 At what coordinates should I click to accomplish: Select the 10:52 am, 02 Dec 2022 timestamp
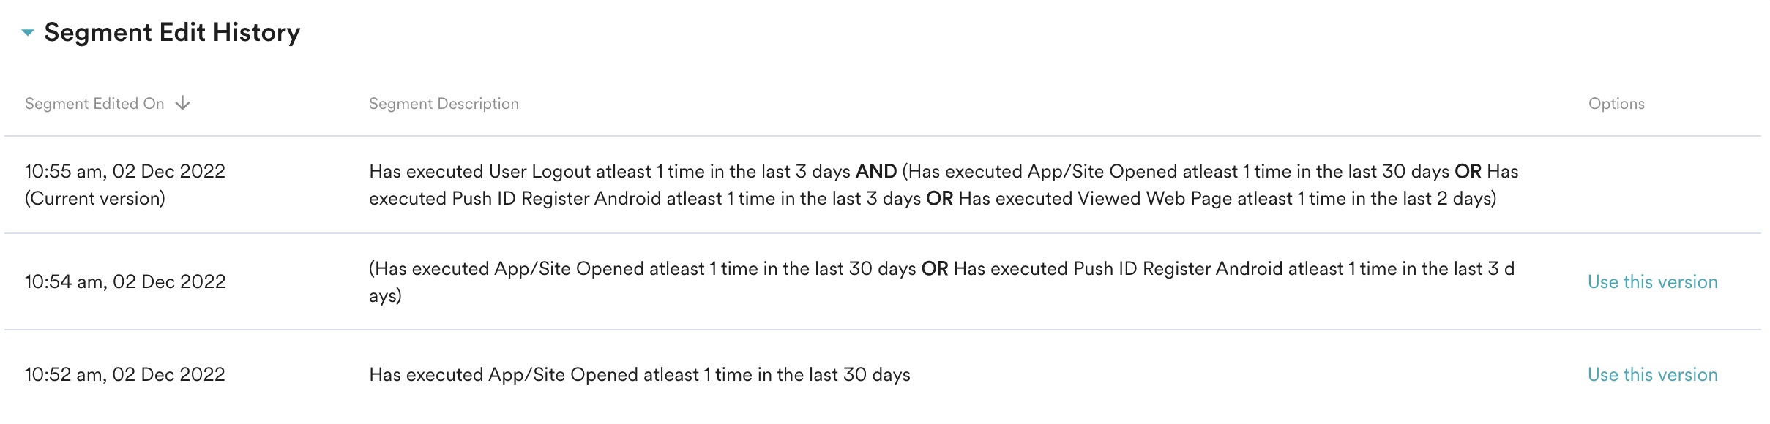click(125, 375)
